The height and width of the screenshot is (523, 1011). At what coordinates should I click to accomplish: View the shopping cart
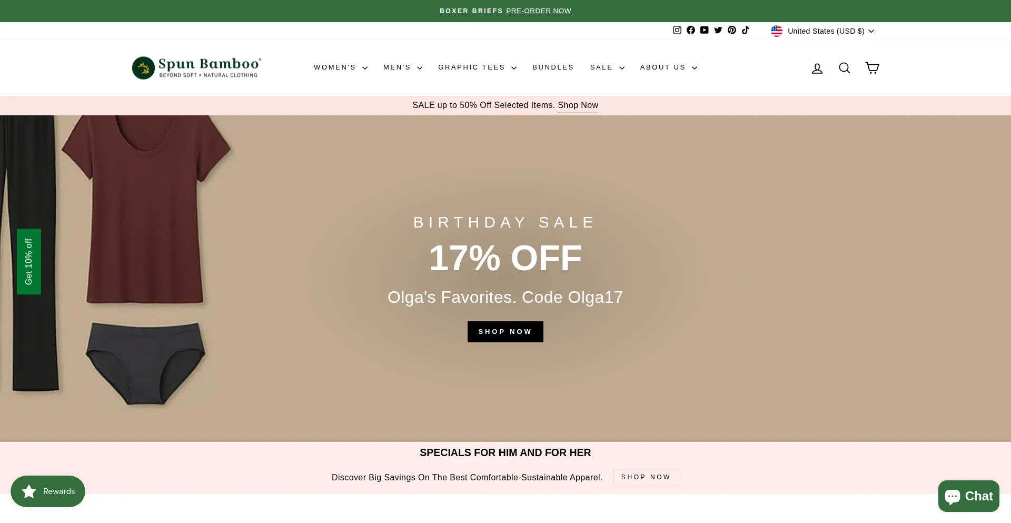click(x=872, y=68)
